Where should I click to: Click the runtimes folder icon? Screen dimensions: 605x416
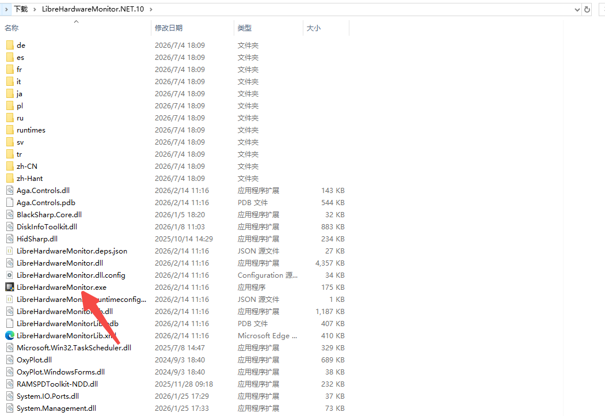point(10,130)
